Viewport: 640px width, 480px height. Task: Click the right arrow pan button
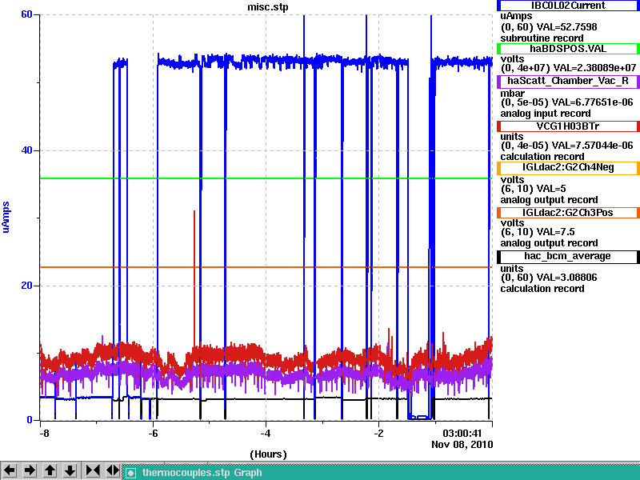[30, 470]
